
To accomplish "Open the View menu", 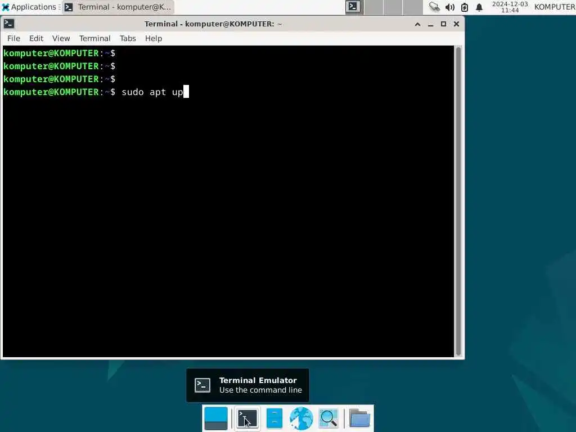I will click(61, 38).
